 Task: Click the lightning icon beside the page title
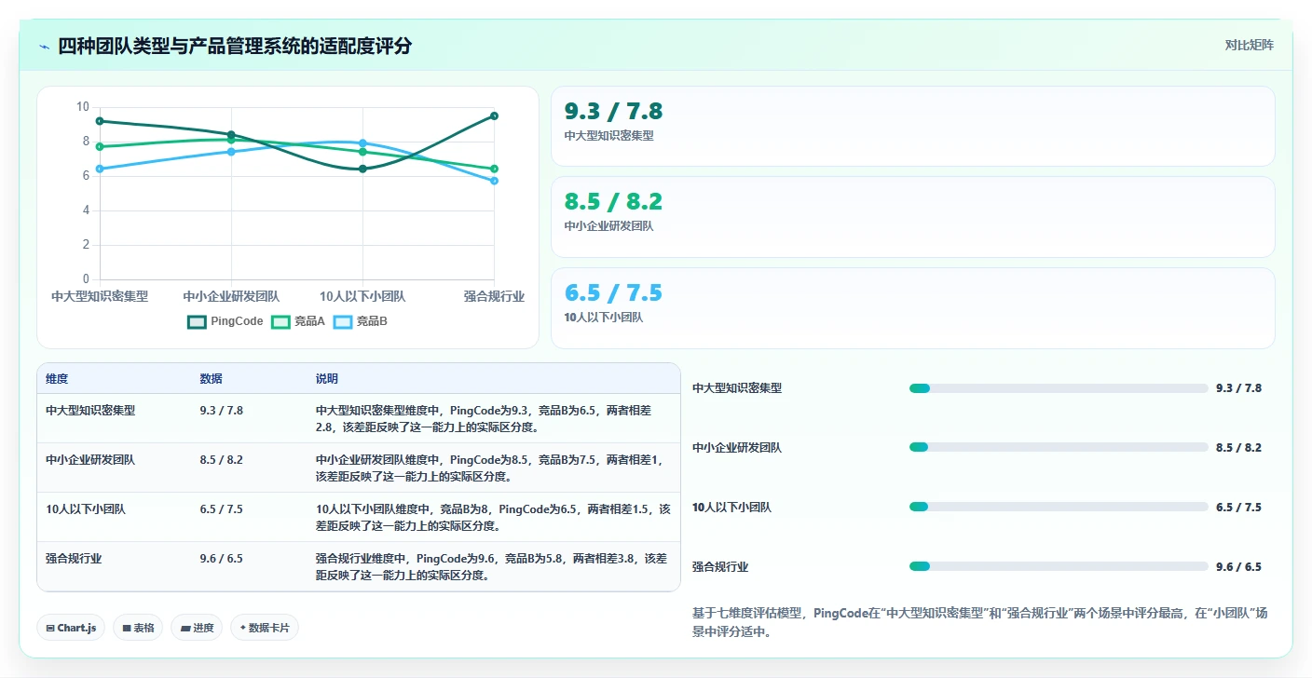pyautogui.click(x=44, y=47)
